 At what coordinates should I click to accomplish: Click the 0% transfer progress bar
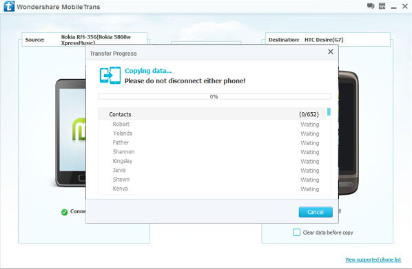pyautogui.click(x=214, y=96)
